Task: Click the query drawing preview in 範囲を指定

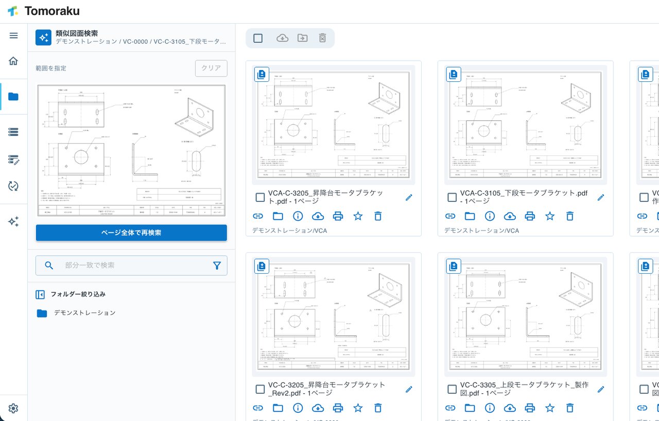Action: [x=131, y=150]
